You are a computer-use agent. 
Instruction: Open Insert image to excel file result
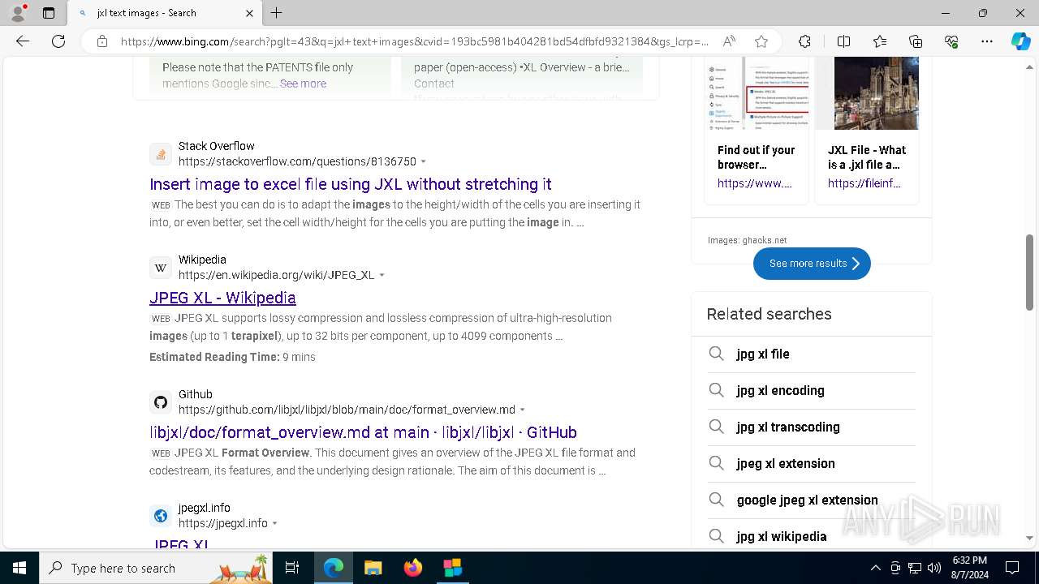(x=351, y=184)
